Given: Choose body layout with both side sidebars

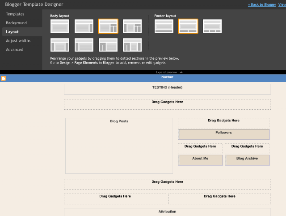Looking at the screenshot, I should click(x=60, y=45).
